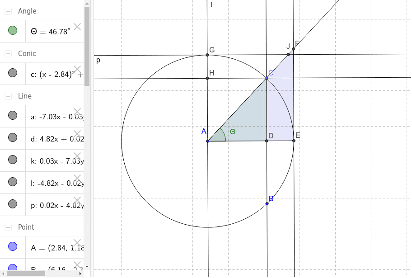Delete line a with its X icon
This screenshot has width=412, height=278.
pos(78,112)
